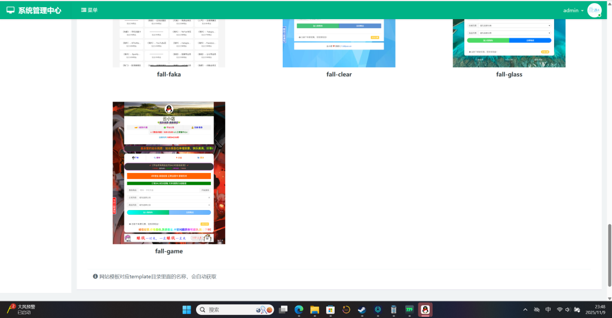
Task: Open Wi-Fi network settings in tray
Action: [x=559, y=310]
